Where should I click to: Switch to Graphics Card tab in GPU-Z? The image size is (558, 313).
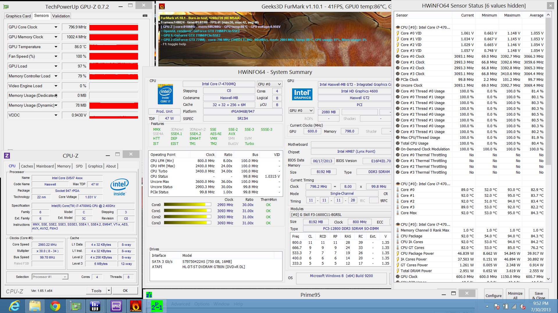(18, 16)
